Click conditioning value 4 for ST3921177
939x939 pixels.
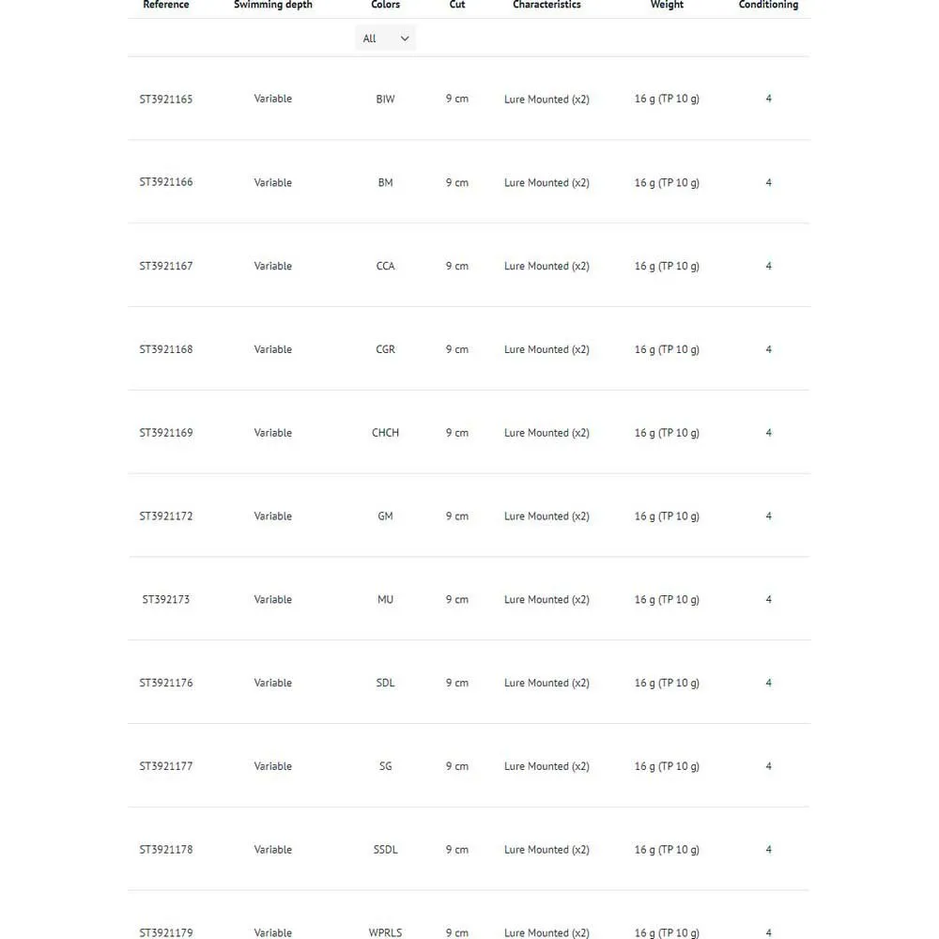(x=768, y=766)
